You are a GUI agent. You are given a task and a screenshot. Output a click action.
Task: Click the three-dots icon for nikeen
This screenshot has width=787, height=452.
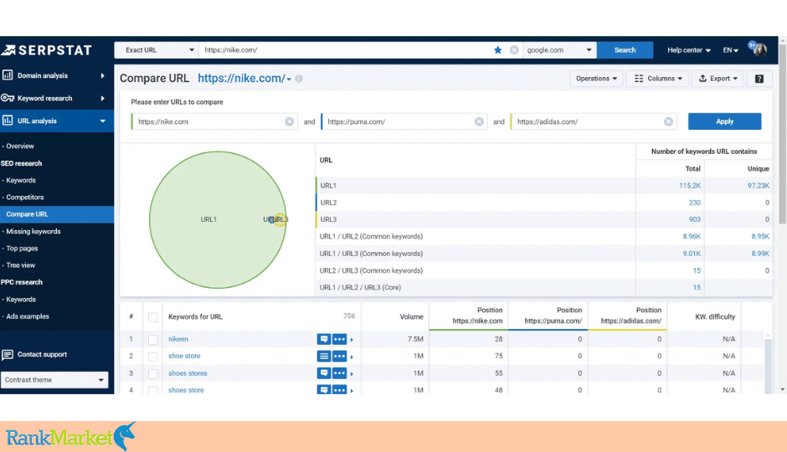[x=339, y=339]
